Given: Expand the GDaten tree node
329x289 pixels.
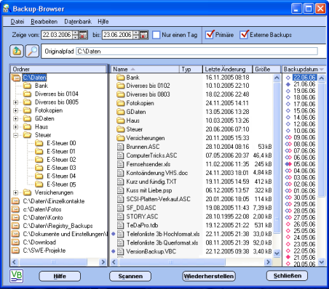Looking at the screenshot, I should coord(16,118).
